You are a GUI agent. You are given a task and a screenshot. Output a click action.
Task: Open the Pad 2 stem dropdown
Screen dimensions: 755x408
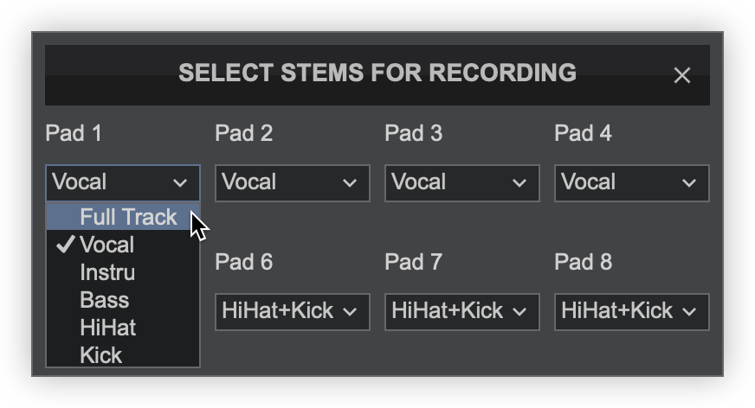click(x=293, y=182)
